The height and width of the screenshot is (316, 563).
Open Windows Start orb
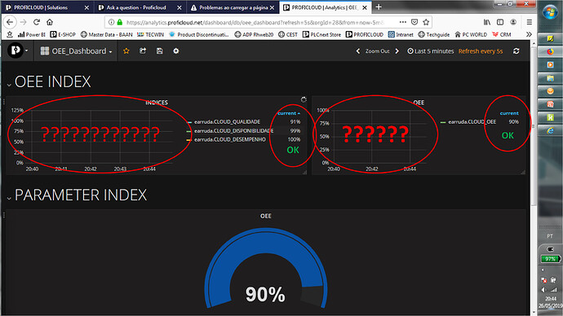point(550,13)
